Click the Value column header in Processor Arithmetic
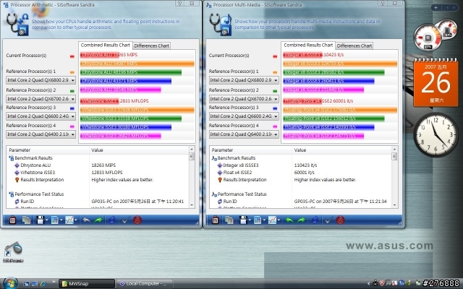This screenshot has height=289, width=463. pyautogui.click(x=139, y=150)
